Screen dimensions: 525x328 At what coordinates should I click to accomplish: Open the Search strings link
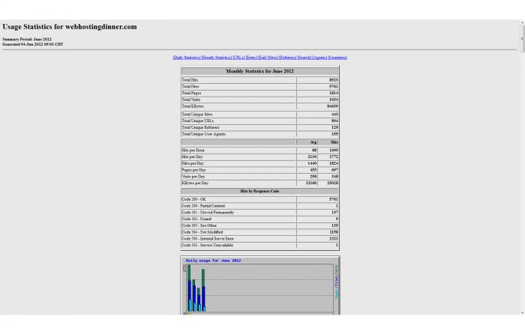click(304, 58)
